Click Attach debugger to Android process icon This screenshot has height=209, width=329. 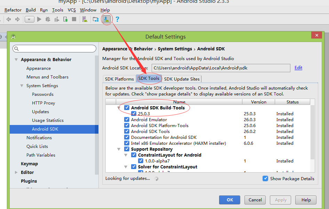coord(65,19)
